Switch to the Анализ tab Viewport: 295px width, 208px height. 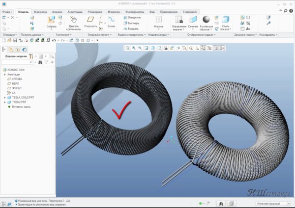(x=57, y=12)
